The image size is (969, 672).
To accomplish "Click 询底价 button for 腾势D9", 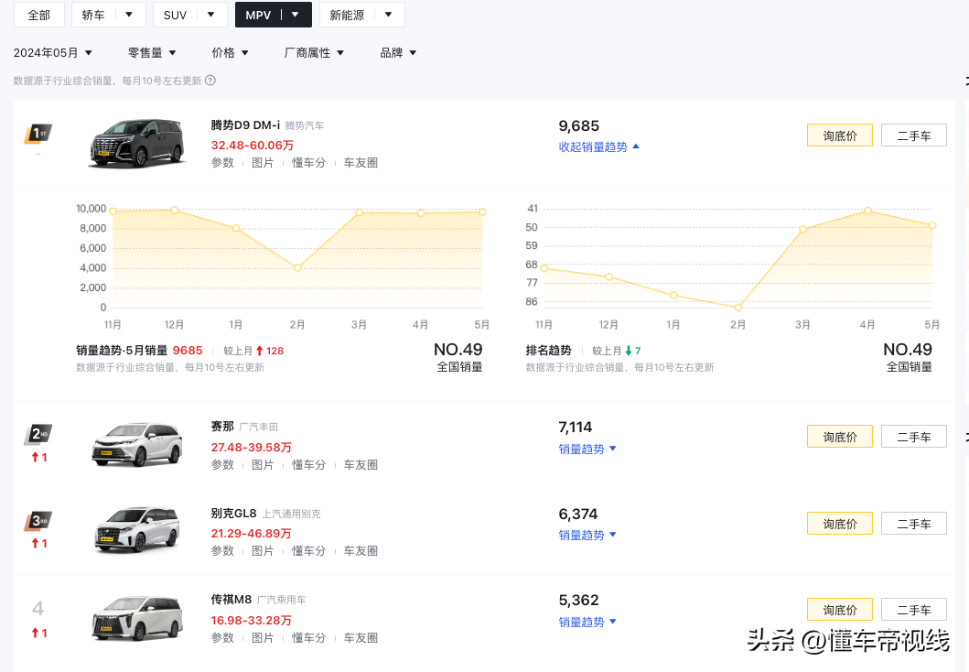I will pos(839,135).
